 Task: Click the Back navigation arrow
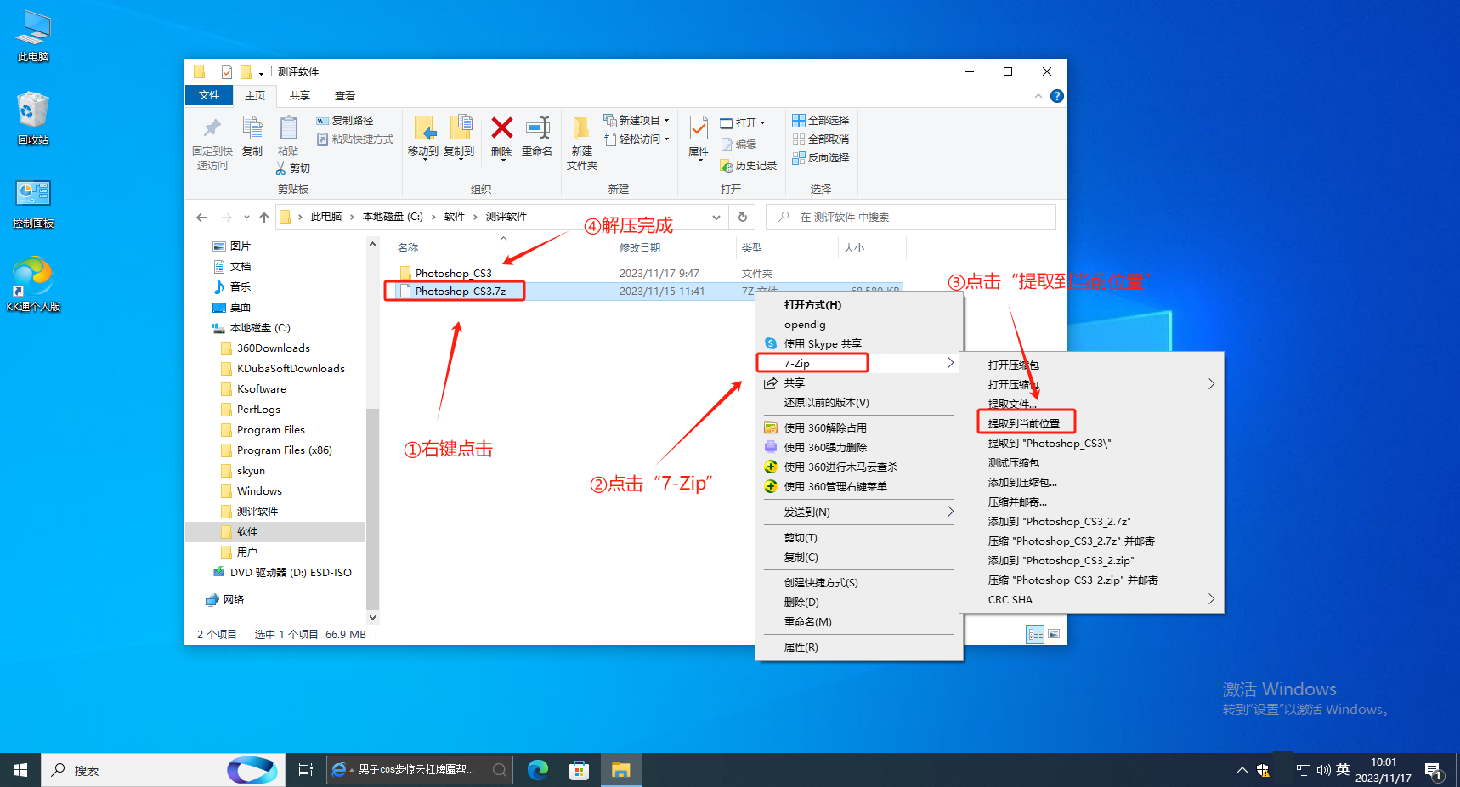click(201, 218)
